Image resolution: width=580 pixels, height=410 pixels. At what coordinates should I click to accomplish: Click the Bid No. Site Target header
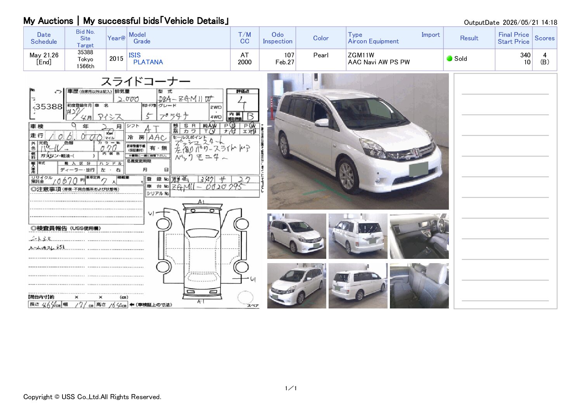point(85,38)
